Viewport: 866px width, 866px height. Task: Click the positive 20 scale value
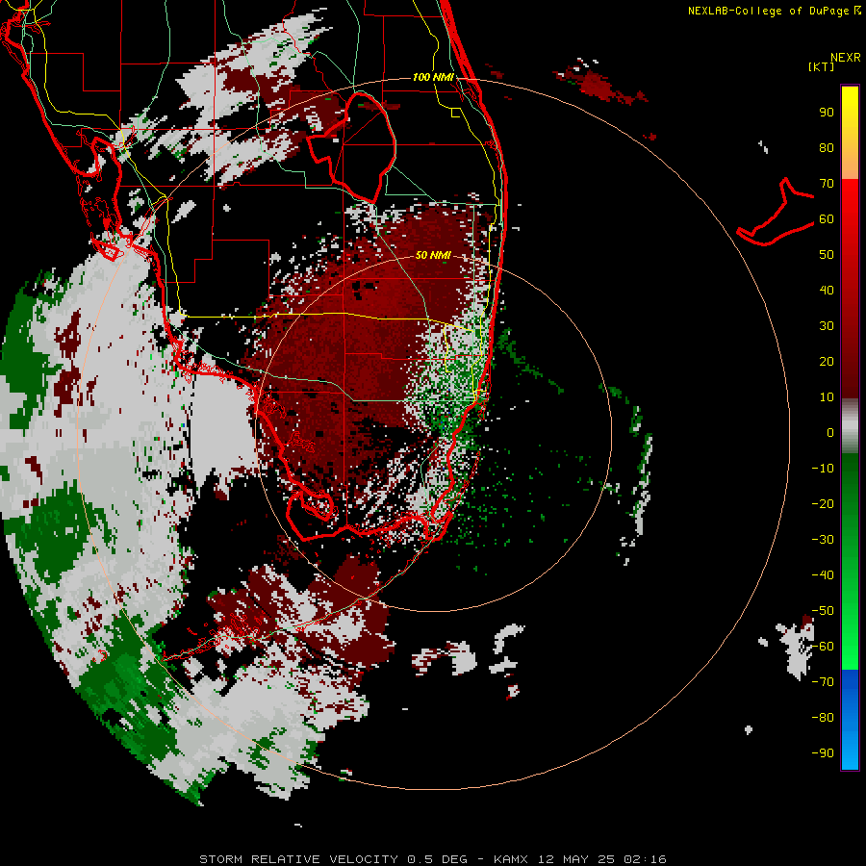pos(827,361)
